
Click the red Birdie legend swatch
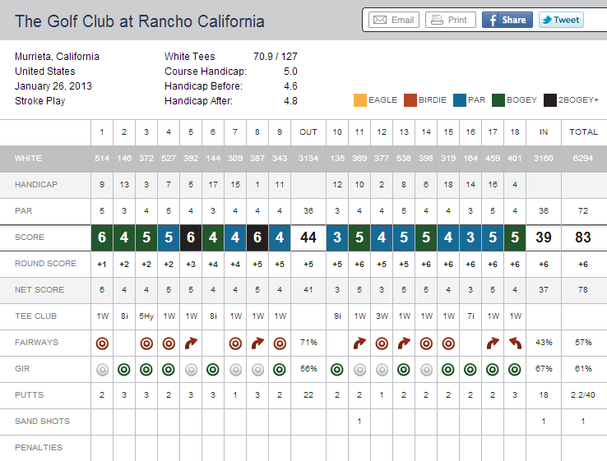410,100
